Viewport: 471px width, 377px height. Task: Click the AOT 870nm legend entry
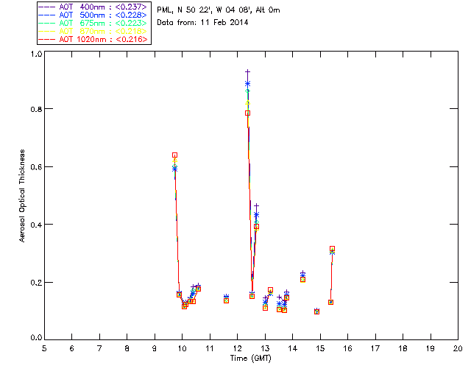93,31
